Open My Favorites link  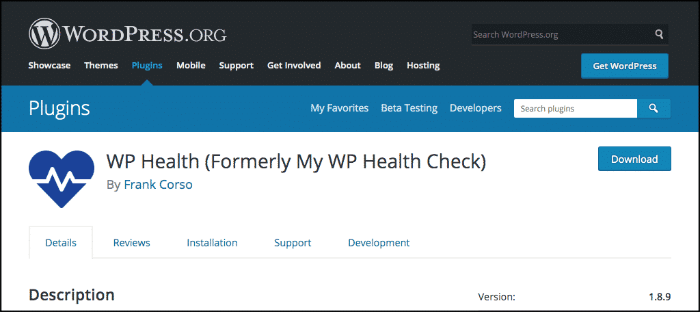click(x=339, y=108)
